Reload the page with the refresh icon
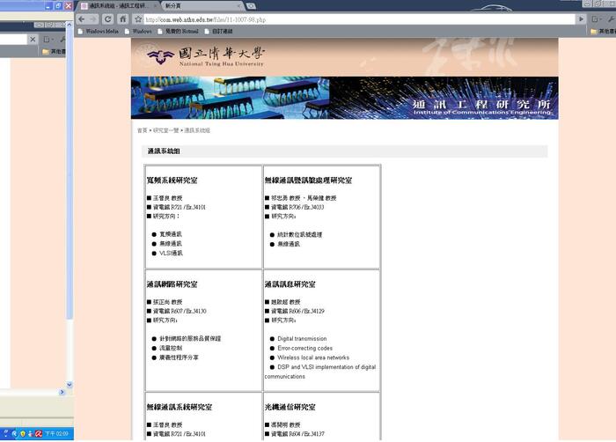Screen dimensions: 616x442 [107, 18]
